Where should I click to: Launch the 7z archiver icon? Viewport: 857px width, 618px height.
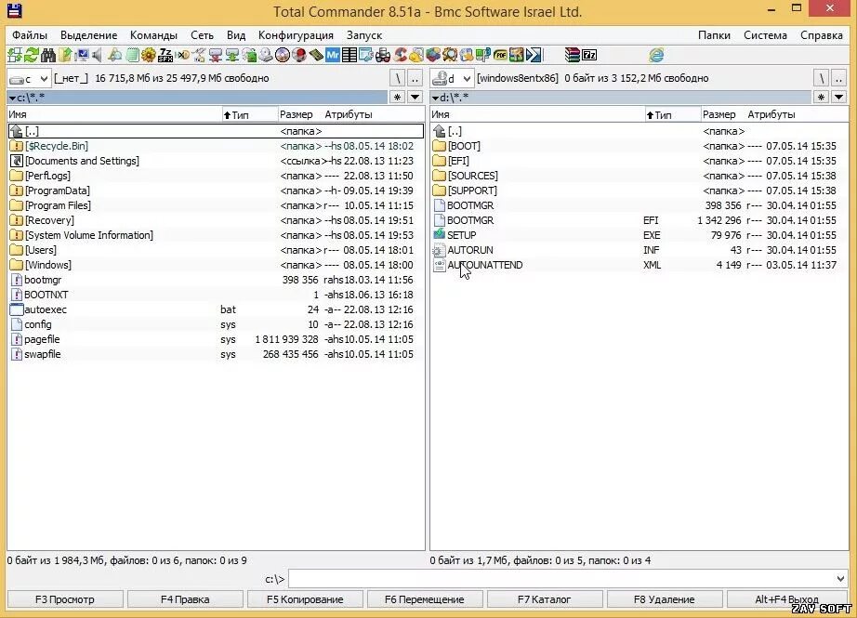point(589,55)
